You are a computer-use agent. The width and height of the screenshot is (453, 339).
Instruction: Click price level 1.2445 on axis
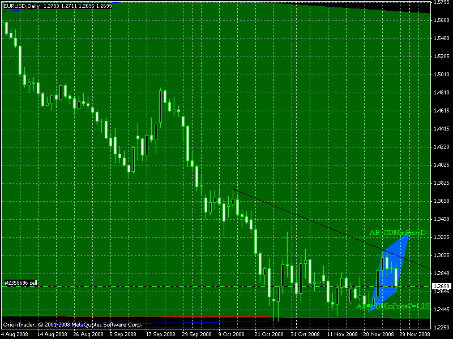coord(442,310)
